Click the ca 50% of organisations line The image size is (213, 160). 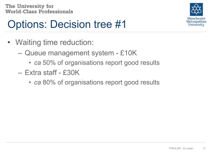pyautogui.click(x=97, y=63)
